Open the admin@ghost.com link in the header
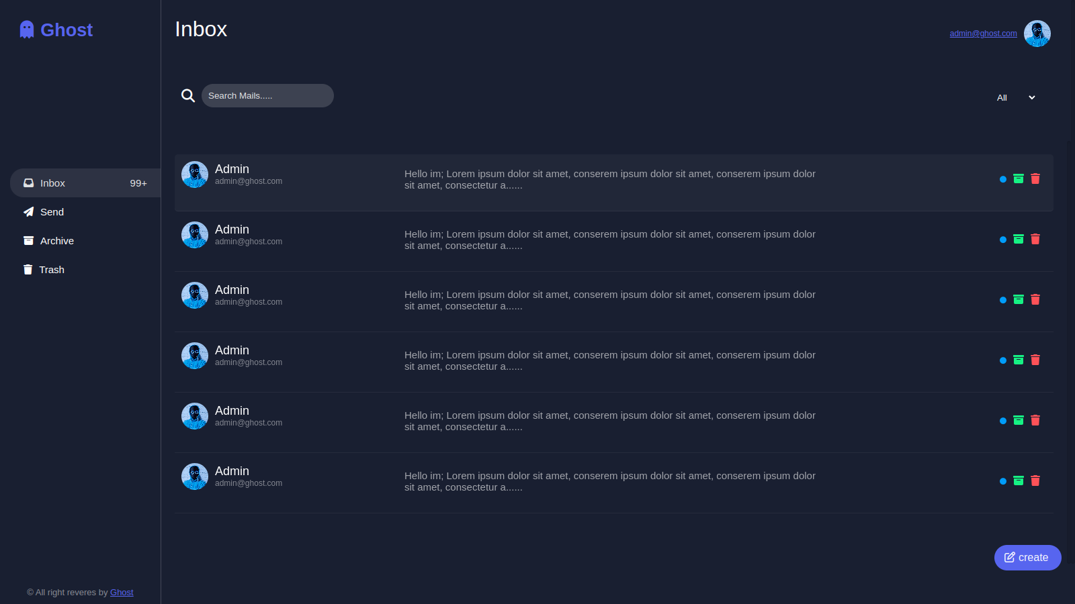 pos(983,34)
